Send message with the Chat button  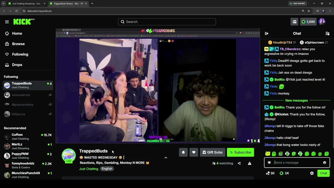[324, 173]
